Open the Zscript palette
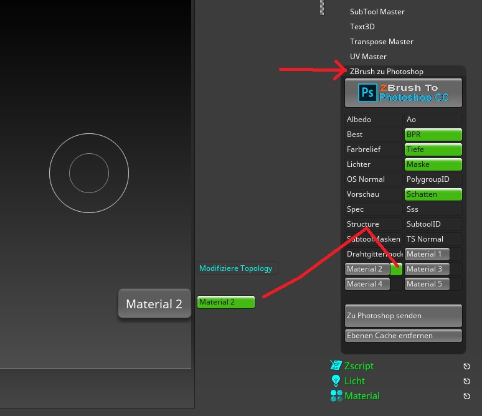The height and width of the screenshot is (416, 482). [x=359, y=366]
